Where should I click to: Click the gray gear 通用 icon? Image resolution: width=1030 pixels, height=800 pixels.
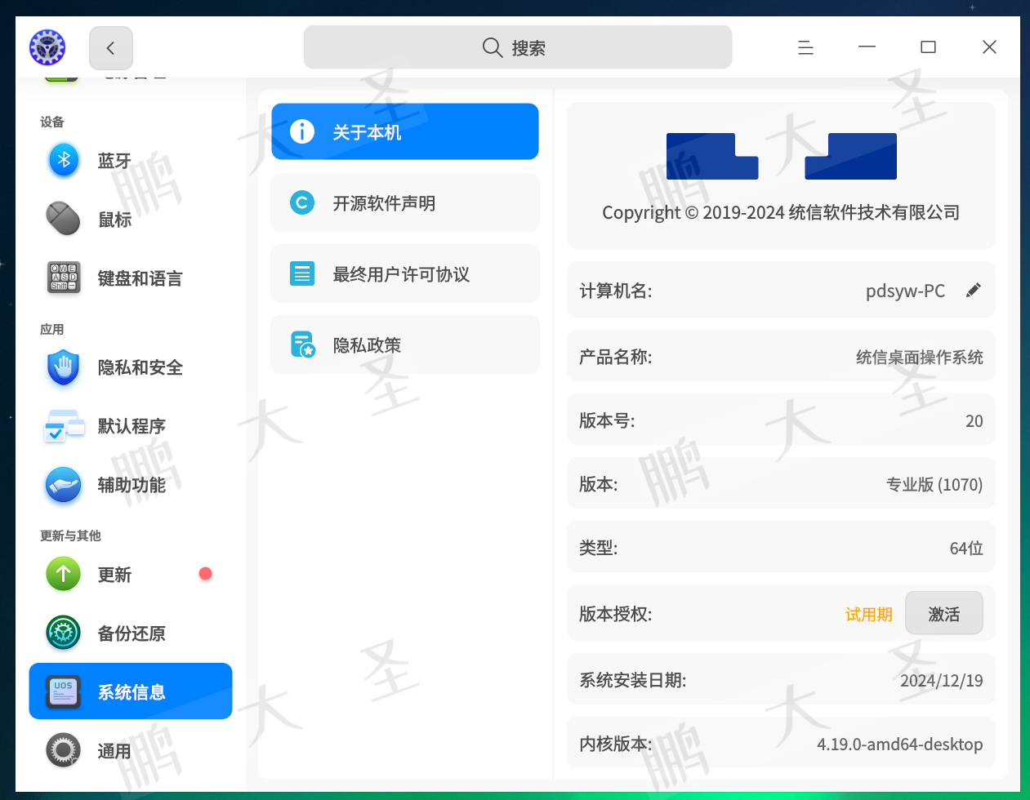tap(64, 750)
